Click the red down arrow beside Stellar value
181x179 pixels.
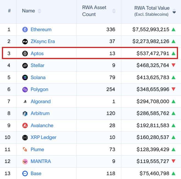point(173,66)
